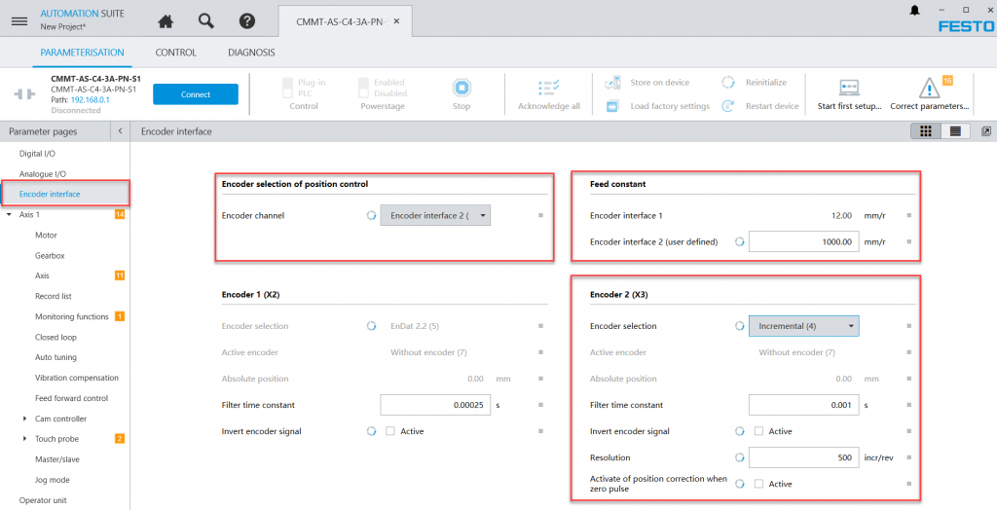The image size is (997, 510).
Task: Open the Motor parameter page
Action: (46, 235)
